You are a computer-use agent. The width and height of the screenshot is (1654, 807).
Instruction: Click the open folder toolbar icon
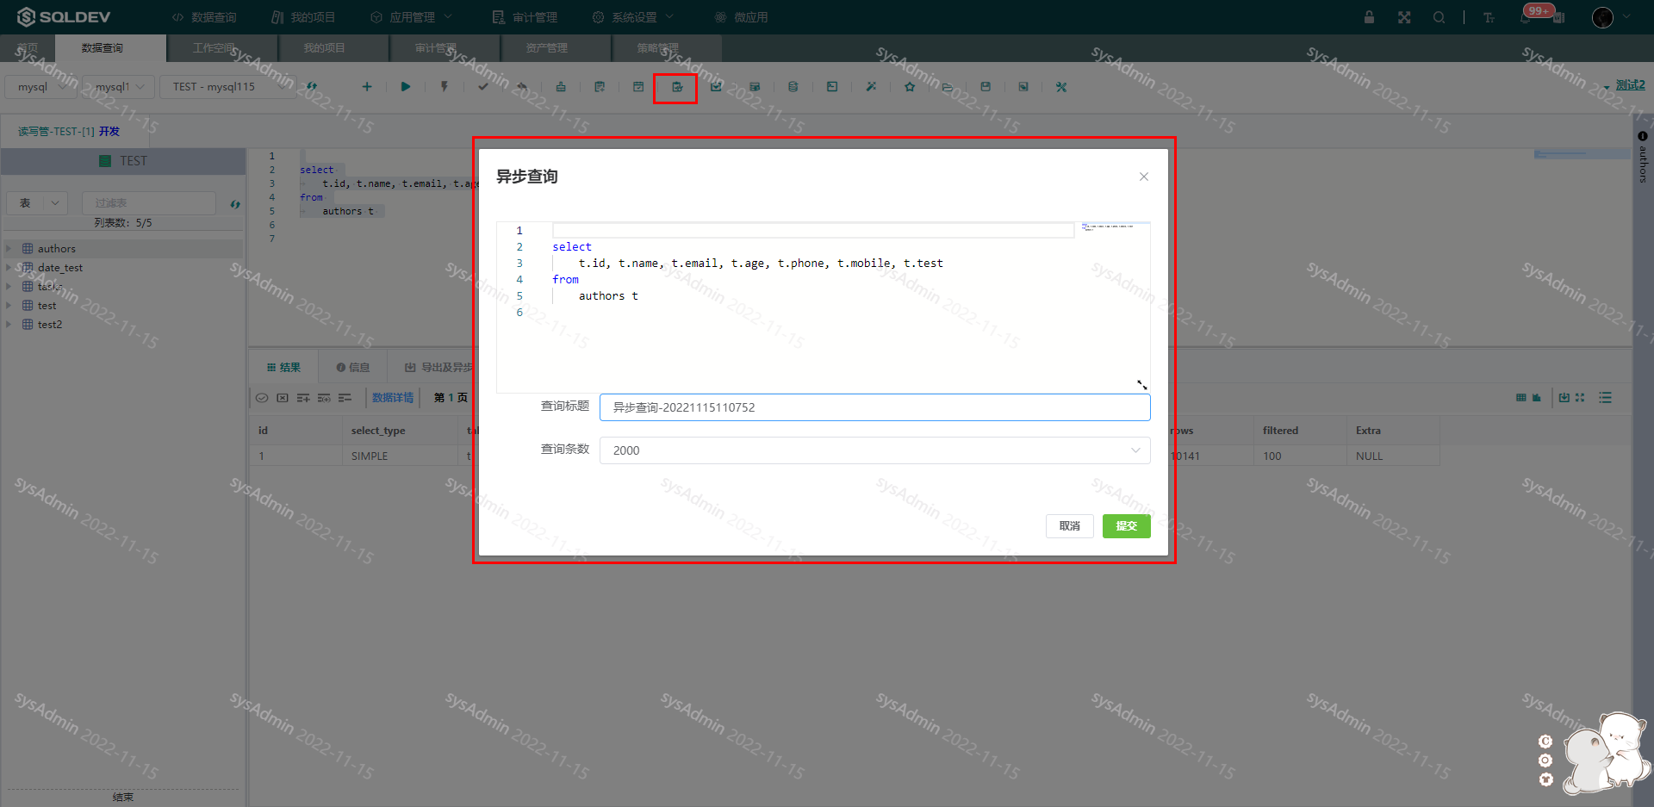pyautogui.click(x=948, y=87)
